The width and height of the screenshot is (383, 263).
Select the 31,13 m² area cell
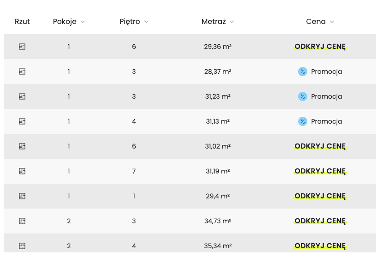(218, 121)
